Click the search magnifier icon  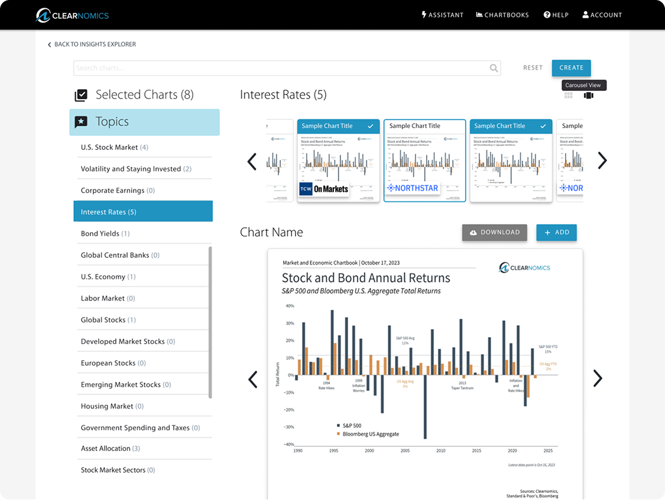click(494, 68)
